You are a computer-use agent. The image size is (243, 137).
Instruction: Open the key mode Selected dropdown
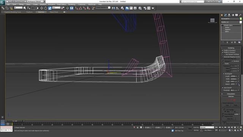click(207, 127)
